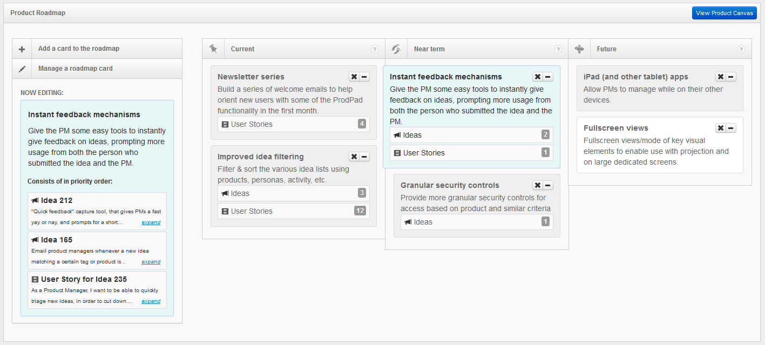This screenshot has width=765, height=345.
Task: Click the count badge 12 in Improved idea filtering
Action: tap(360, 211)
